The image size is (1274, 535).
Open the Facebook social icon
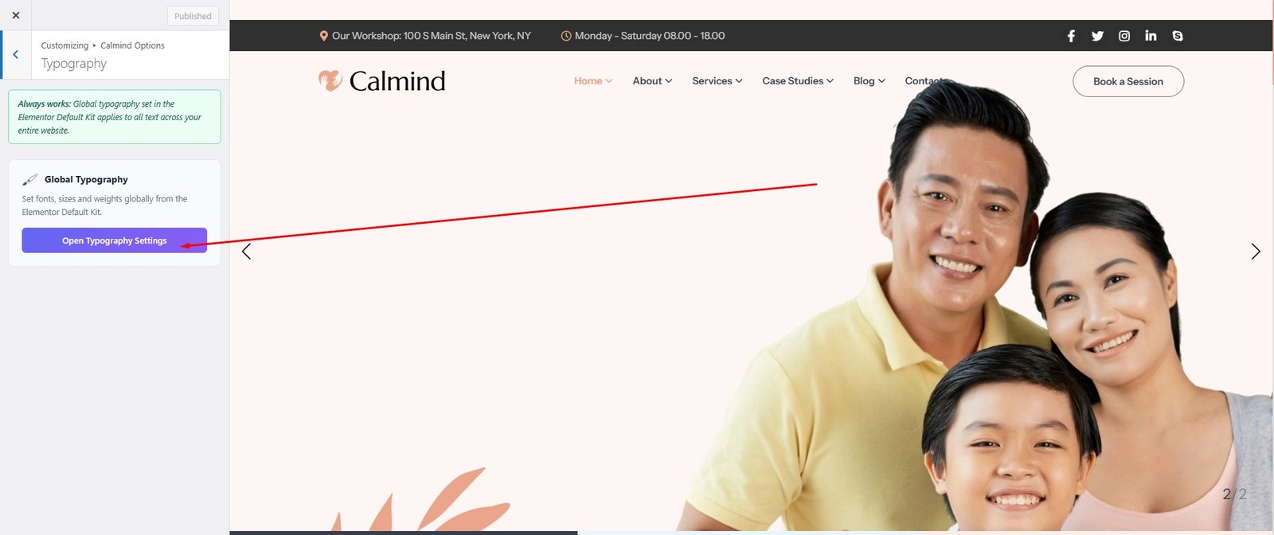(x=1071, y=36)
